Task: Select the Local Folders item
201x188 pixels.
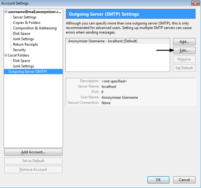Action: (19, 55)
